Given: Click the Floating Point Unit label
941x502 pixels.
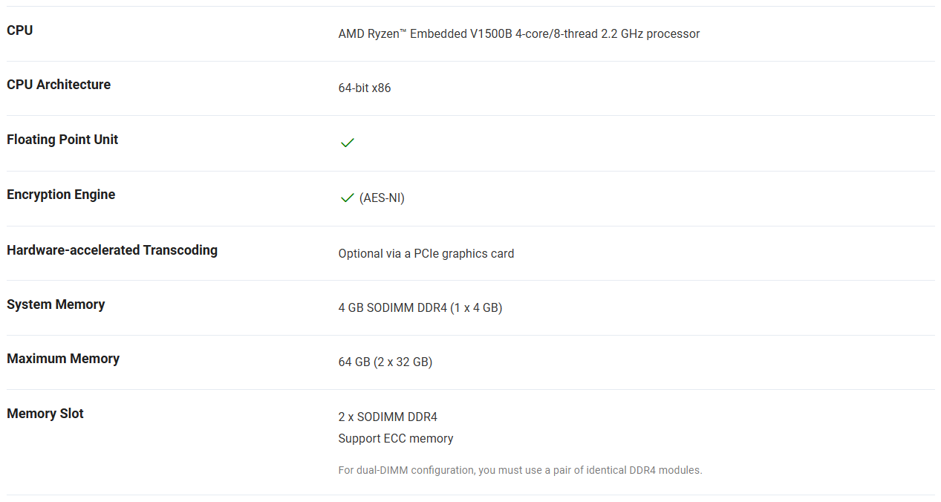Looking at the screenshot, I should pos(62,140).
